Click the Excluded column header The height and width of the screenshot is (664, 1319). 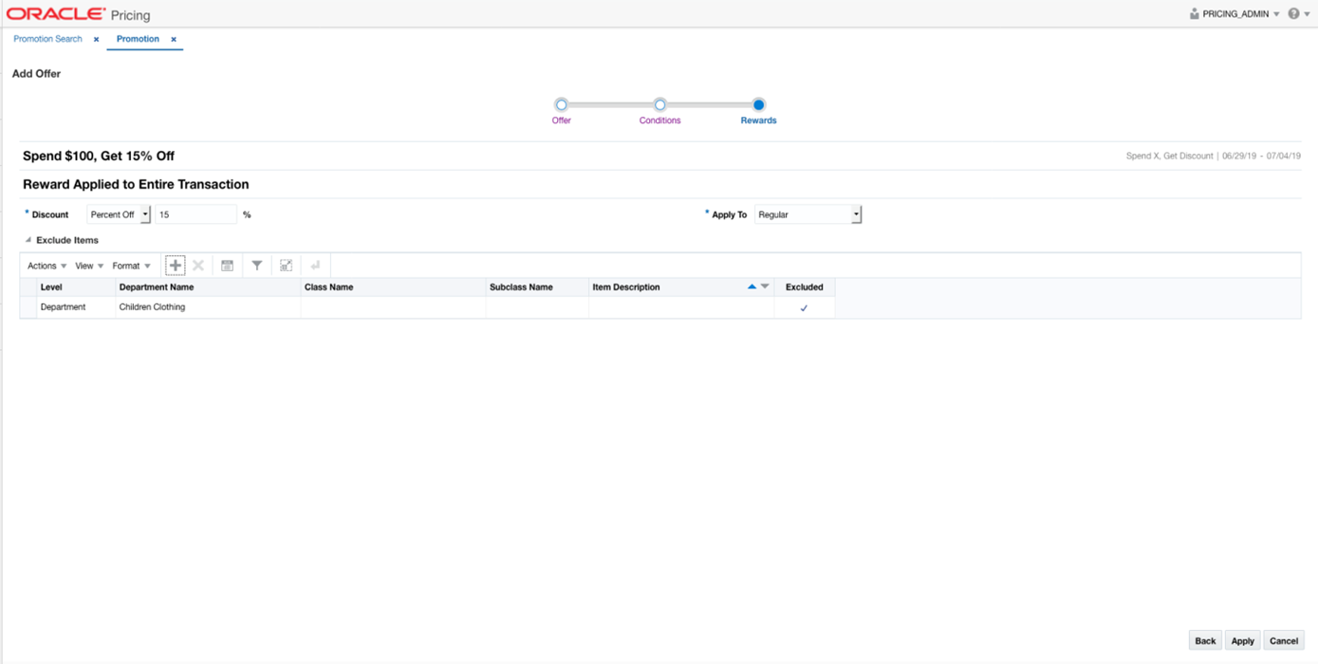[x=805, y=286]
